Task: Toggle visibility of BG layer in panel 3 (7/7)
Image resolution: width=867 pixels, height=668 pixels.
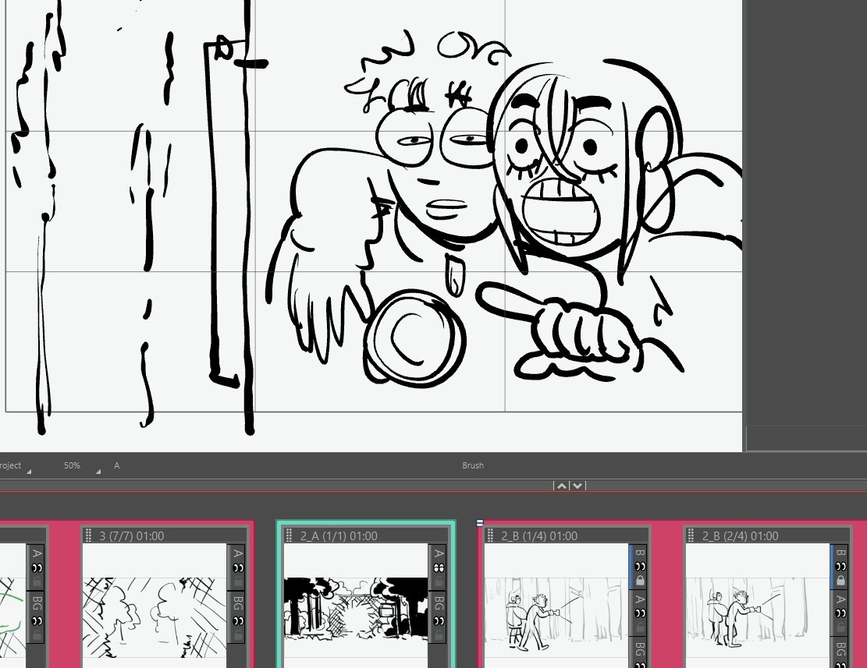Action: tap(238, 621)
